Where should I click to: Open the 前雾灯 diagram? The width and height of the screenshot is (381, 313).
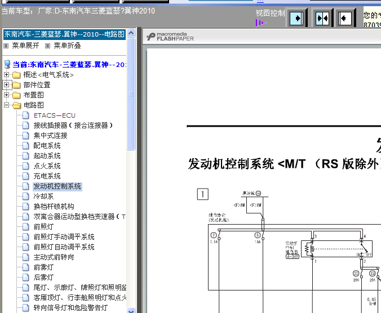click(44, 267)
